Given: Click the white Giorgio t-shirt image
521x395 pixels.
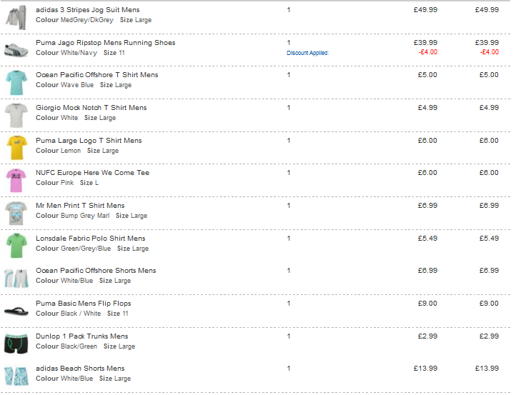Looking at the screenshot, I should (x=16, y=115).
